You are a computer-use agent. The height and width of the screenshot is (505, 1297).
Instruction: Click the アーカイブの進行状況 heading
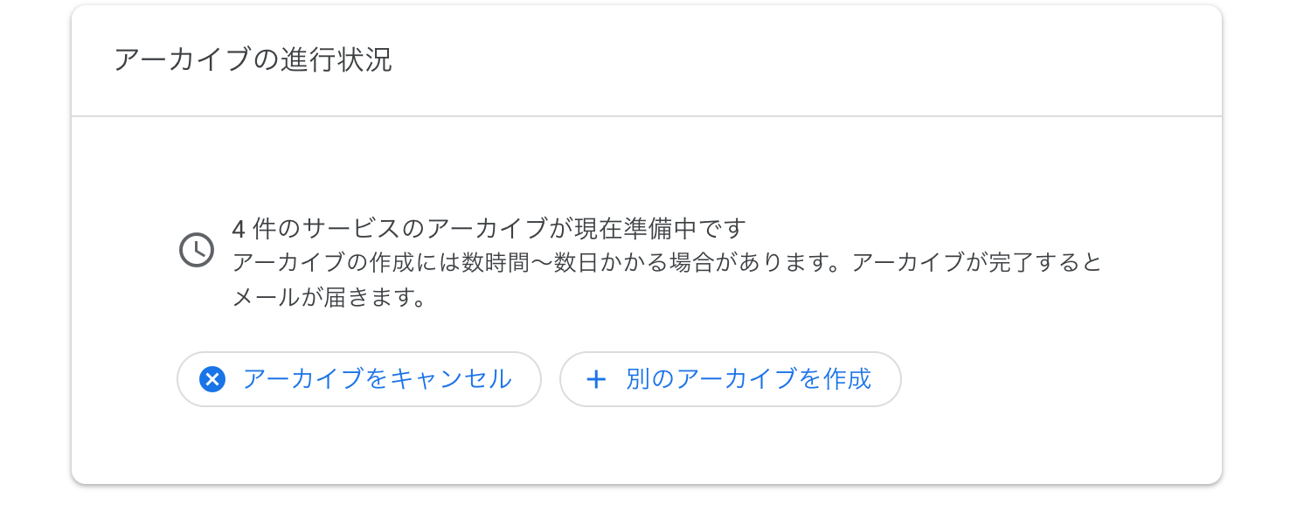pos(253,60)
